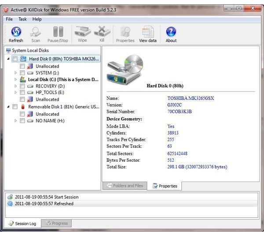Screen dimensions: 264x233
Task: Click the large hard disk image in Properties
Action: point(125,69)
